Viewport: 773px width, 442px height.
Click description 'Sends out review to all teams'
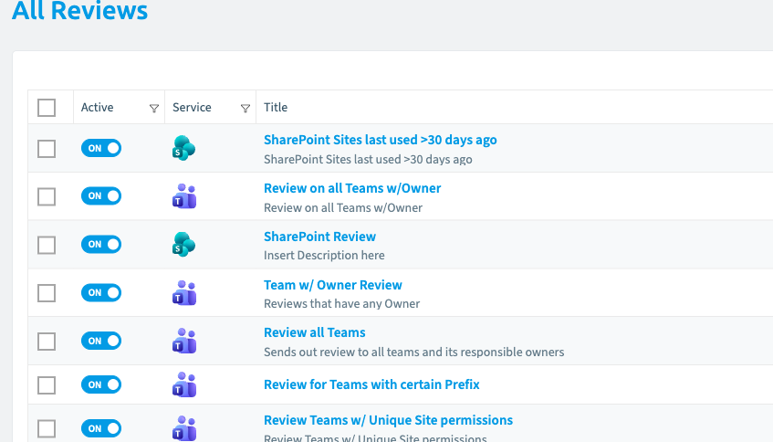tap(413, 352)
